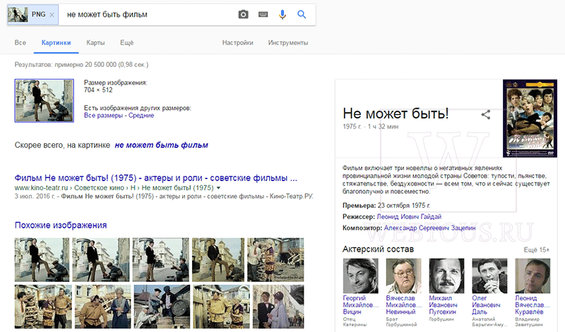The height and width of the screenshot is (332, 565).
Task: Open first similar image in top row
Action: (42, 259)
